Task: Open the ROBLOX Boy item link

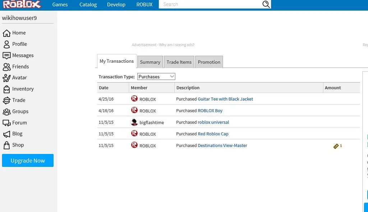Action: (210, 111)
